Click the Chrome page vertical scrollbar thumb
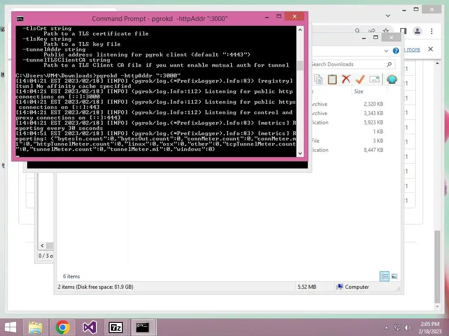 pos(437,266)
